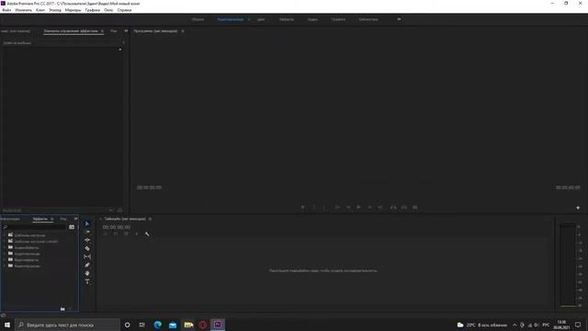Select the Razor tool
The height and width of the screenshot is (331, 588).
[x=87, y=248]
